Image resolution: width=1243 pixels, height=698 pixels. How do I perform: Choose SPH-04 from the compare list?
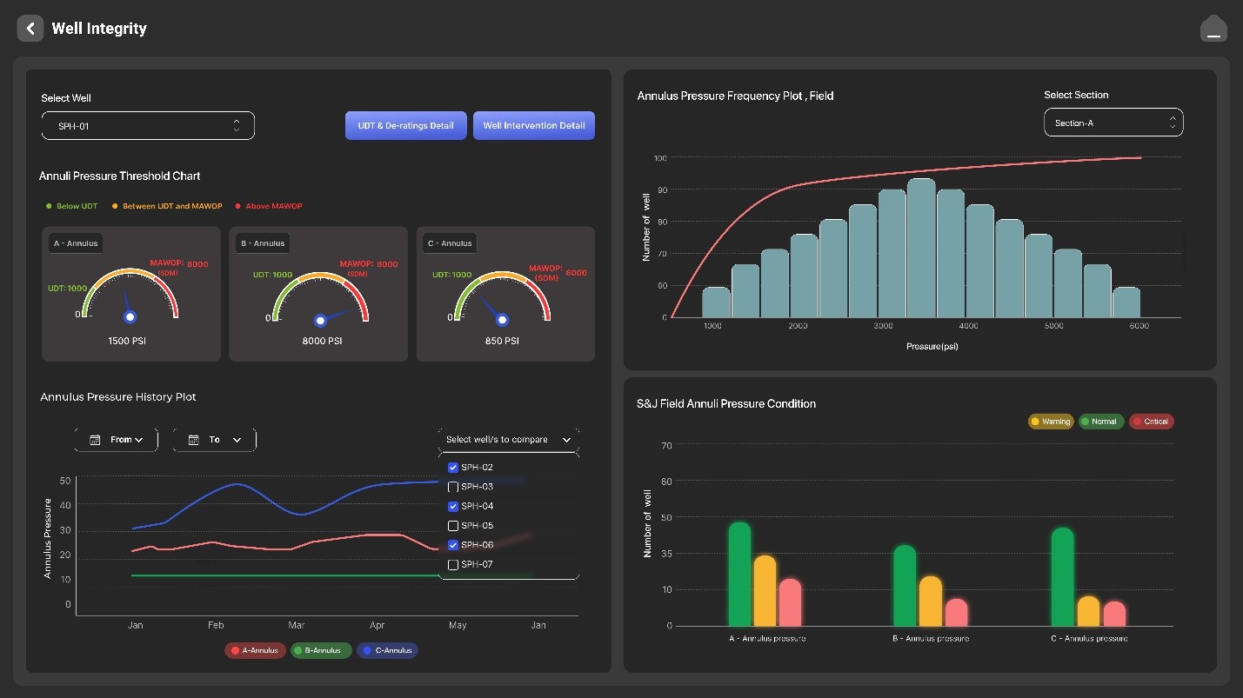452,507
